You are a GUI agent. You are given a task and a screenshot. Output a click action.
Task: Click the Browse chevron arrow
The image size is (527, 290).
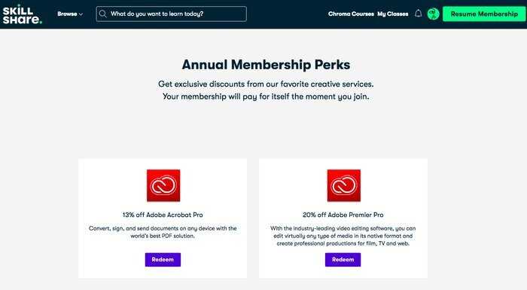(81, 14)
